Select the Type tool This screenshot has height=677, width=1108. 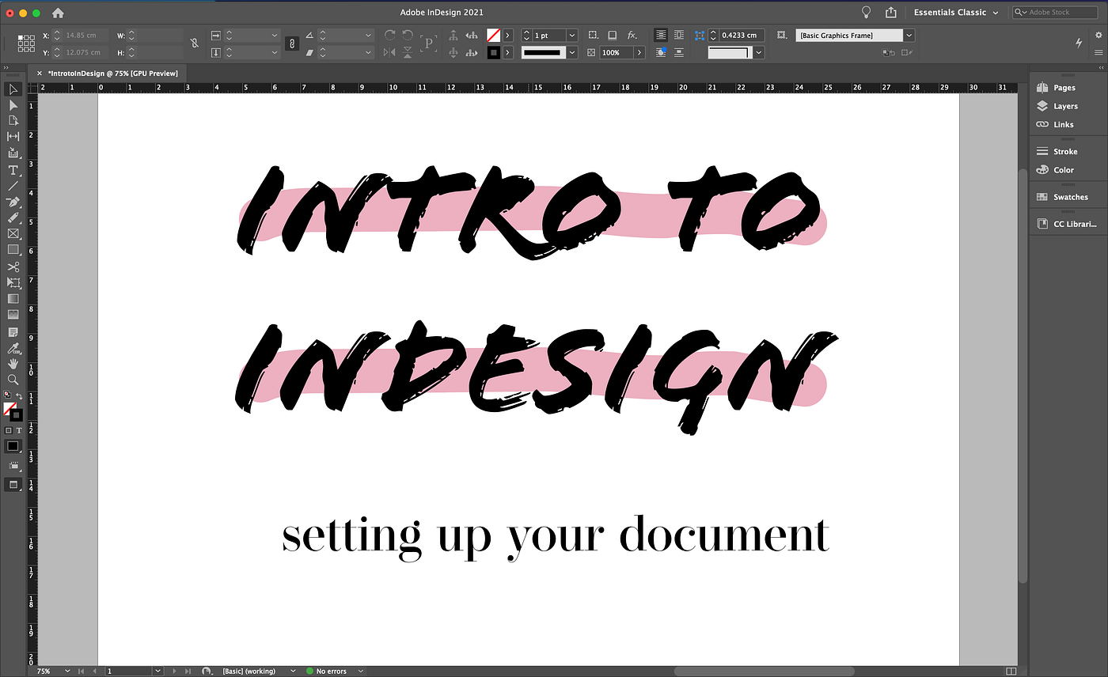click(x=13, y=169)
